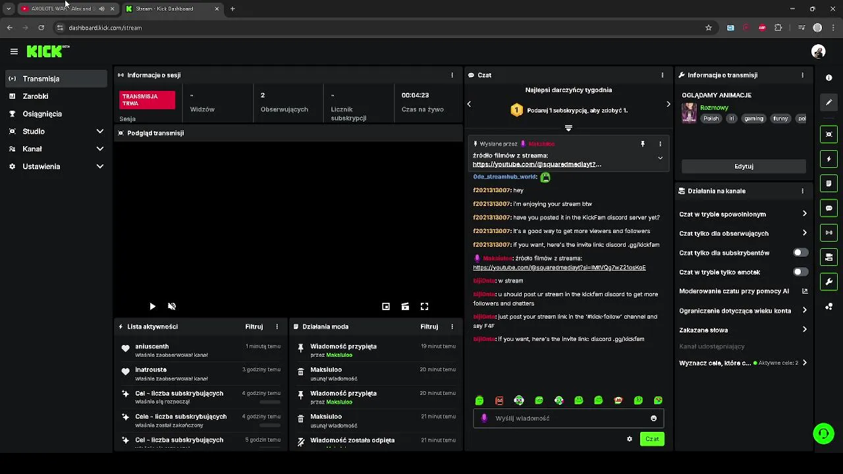The width and height of the screenshot is (843, 474).
Task: Click Filtruj in Lista aktywności
Action: 254,327
